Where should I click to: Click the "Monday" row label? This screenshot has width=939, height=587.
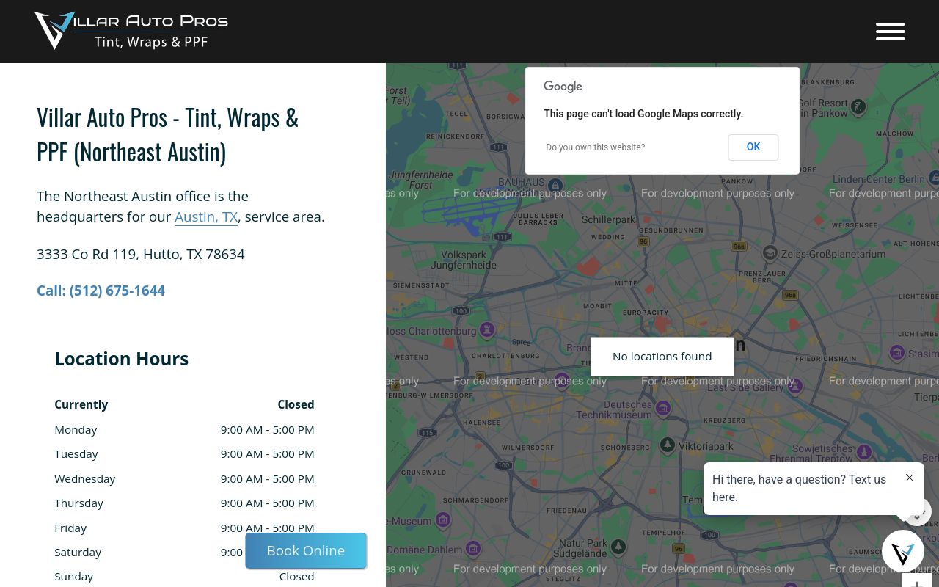tap(76, 429)
